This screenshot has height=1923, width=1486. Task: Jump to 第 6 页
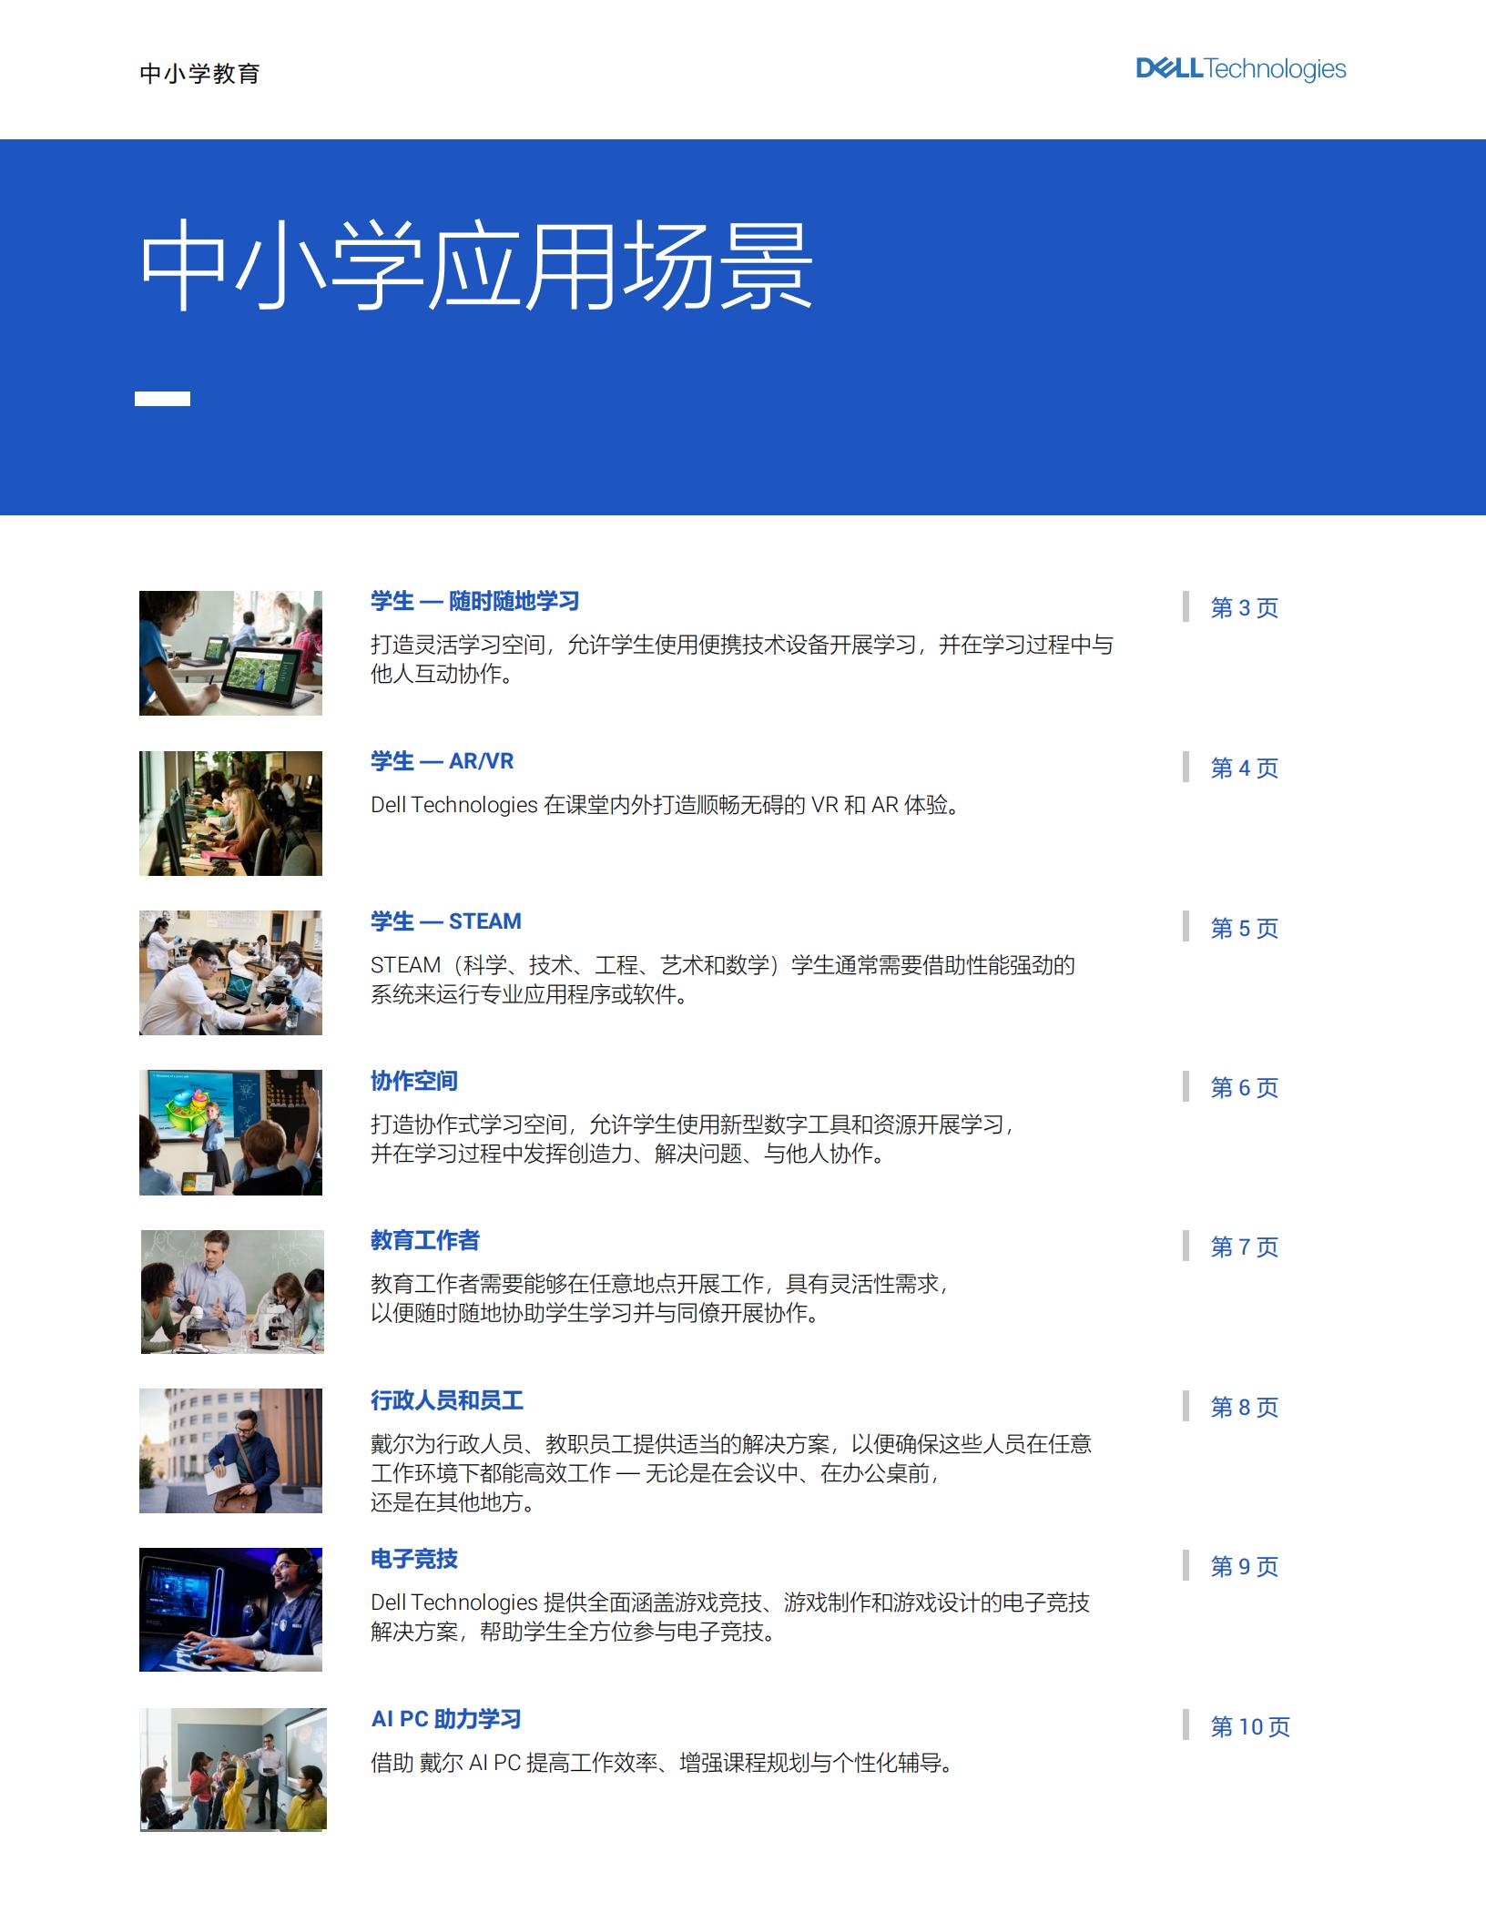(x=1244, y=1087)
